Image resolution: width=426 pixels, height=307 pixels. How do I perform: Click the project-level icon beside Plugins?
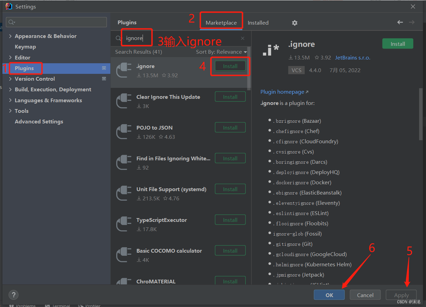(104, 68)
